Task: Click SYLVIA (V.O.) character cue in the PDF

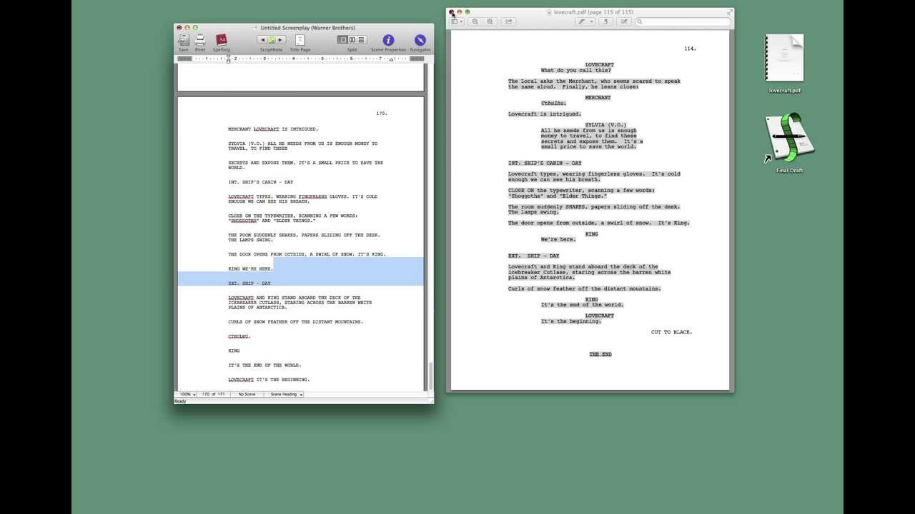Action: (605, 125)
